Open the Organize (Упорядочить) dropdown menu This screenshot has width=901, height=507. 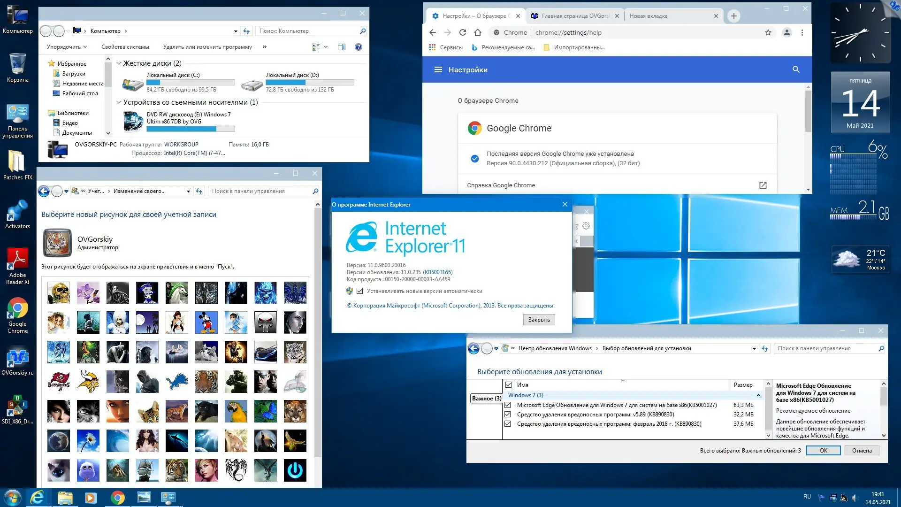[x=67, y=47]
